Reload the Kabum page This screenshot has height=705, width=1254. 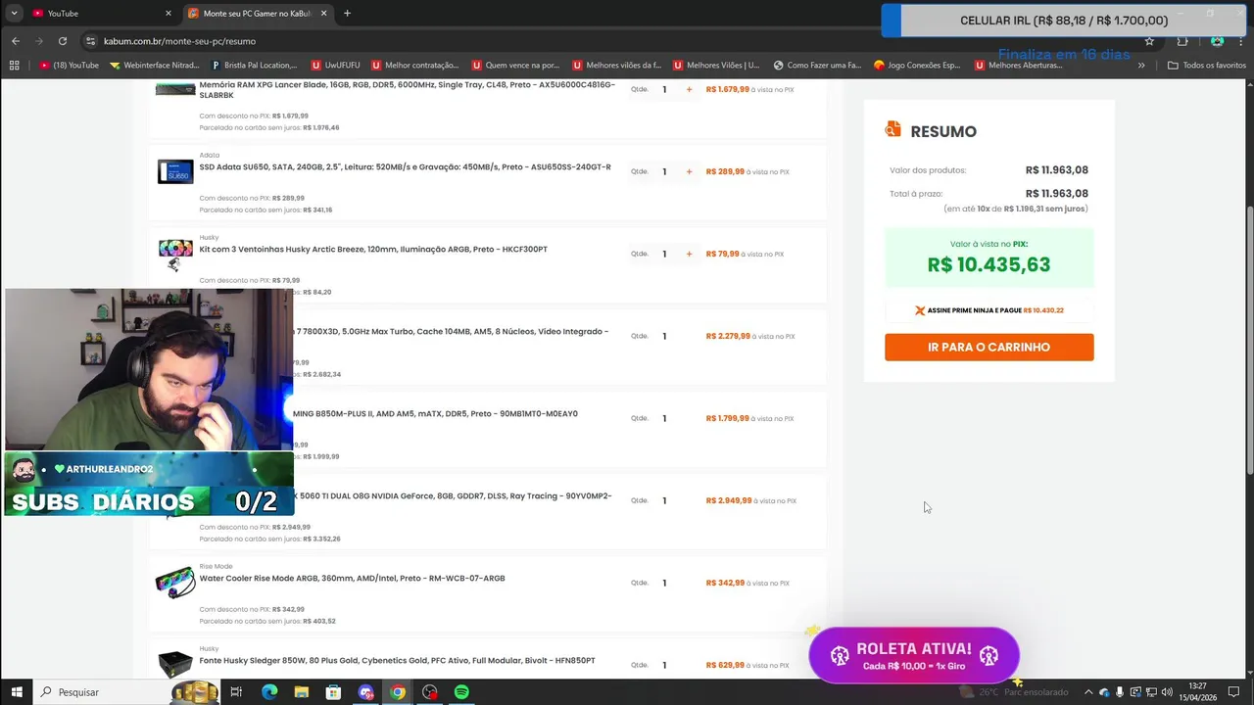point(63,41)
